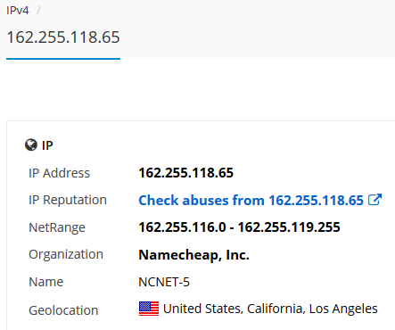Click the United States, California, Los Angeles text

pos(270,309)
